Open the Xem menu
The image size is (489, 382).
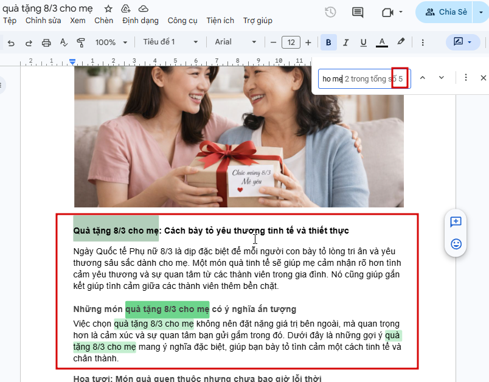point(78,21)
